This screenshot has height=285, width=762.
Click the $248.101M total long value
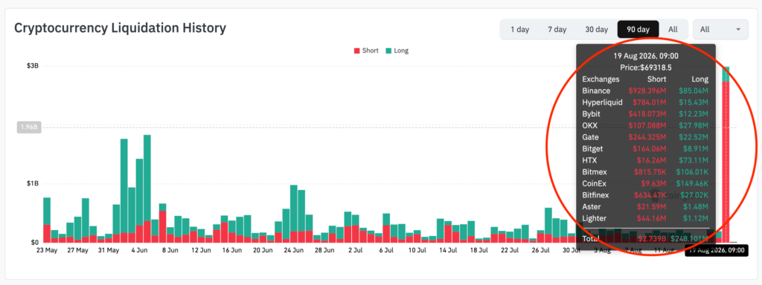click(689, 239)
